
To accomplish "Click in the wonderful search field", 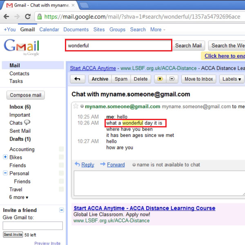I will [118, 46].
